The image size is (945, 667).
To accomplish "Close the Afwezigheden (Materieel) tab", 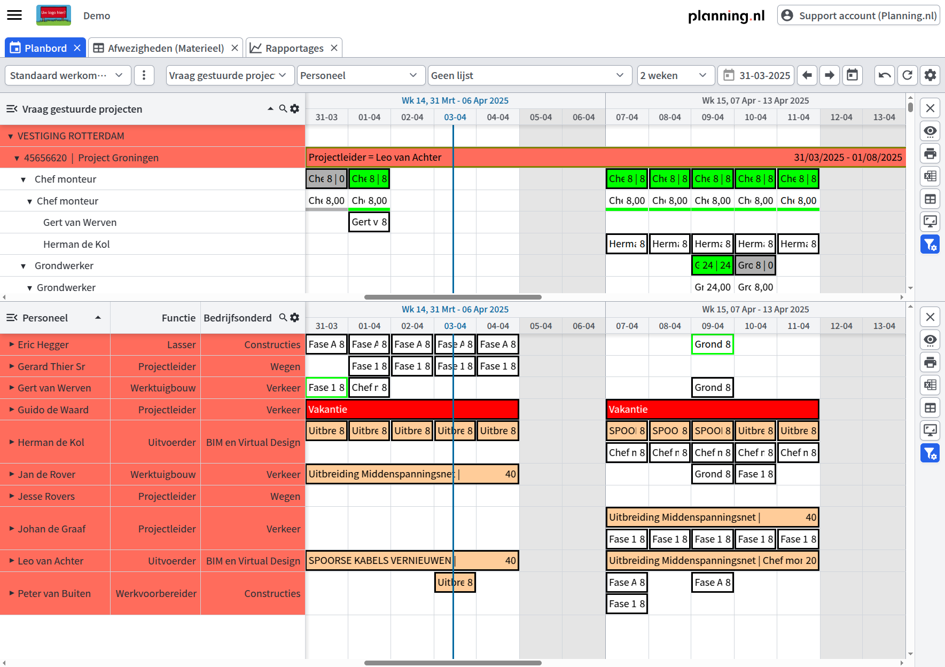I will [235, 48].
